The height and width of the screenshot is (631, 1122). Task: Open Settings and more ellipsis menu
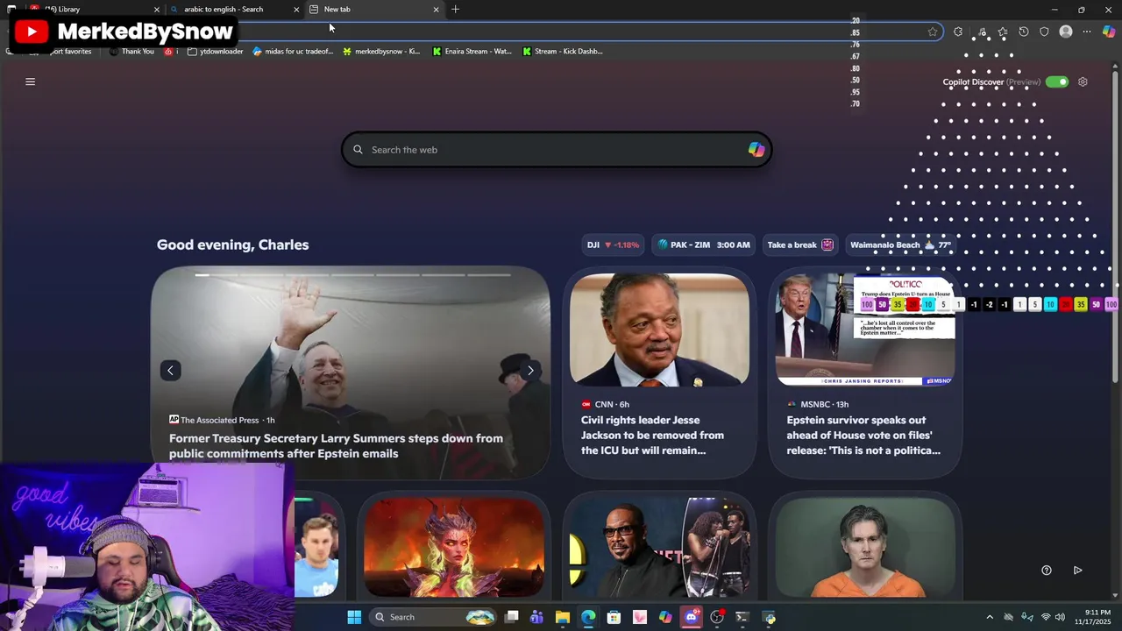tap(1087, 32)
